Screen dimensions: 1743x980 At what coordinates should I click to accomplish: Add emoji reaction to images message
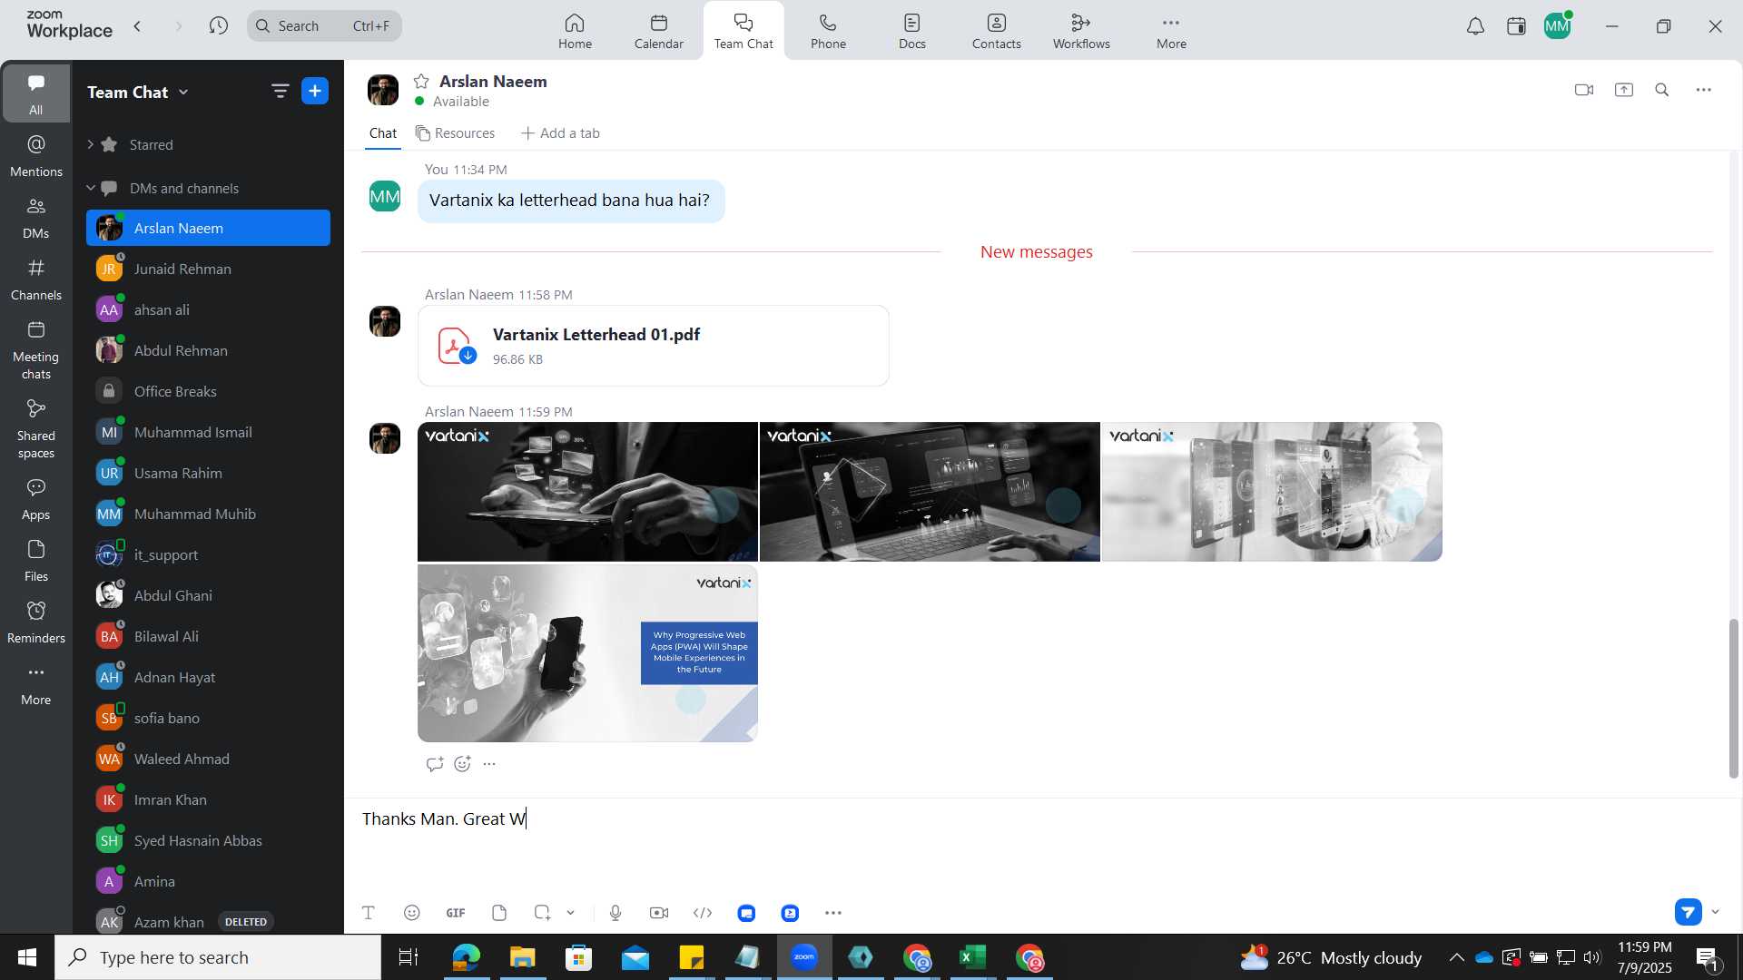462,764
